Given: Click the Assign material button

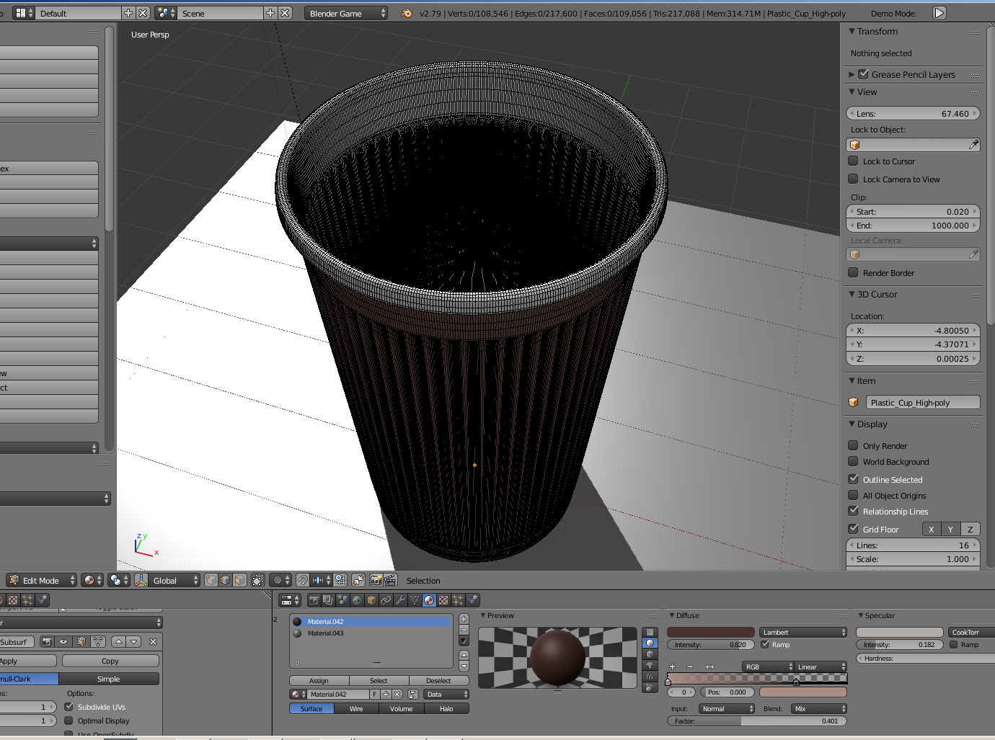Looking at the screenshot, I should click(318, 680).
